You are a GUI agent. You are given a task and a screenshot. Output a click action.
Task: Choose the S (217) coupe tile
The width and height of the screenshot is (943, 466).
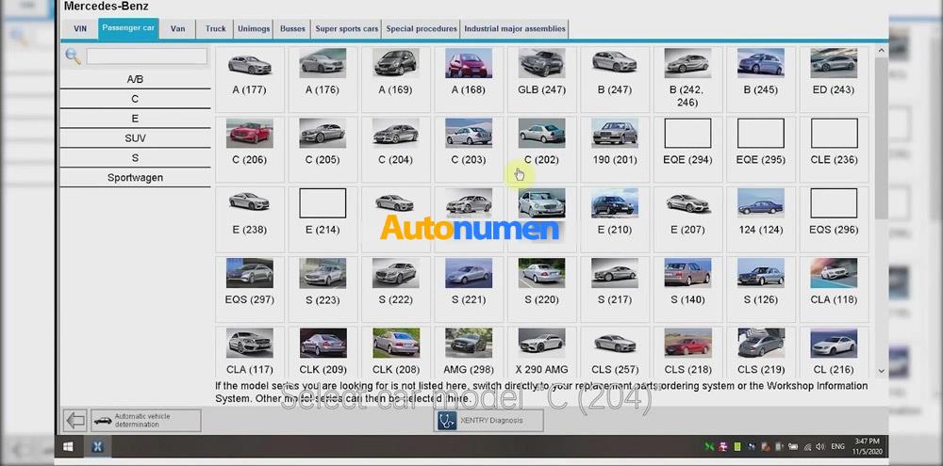(615, 289)
